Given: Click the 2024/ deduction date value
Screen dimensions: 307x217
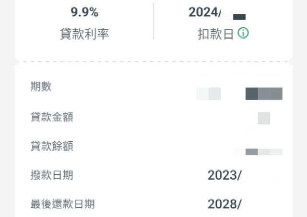Looking at the screenshot, I should 205,12.
